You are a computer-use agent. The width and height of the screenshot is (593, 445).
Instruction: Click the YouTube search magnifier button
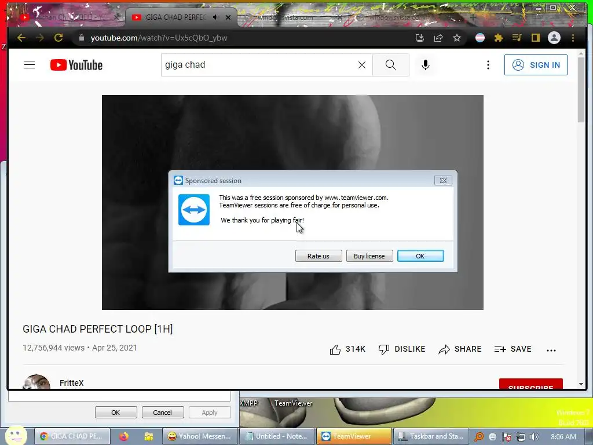click(x=391, y=65)
